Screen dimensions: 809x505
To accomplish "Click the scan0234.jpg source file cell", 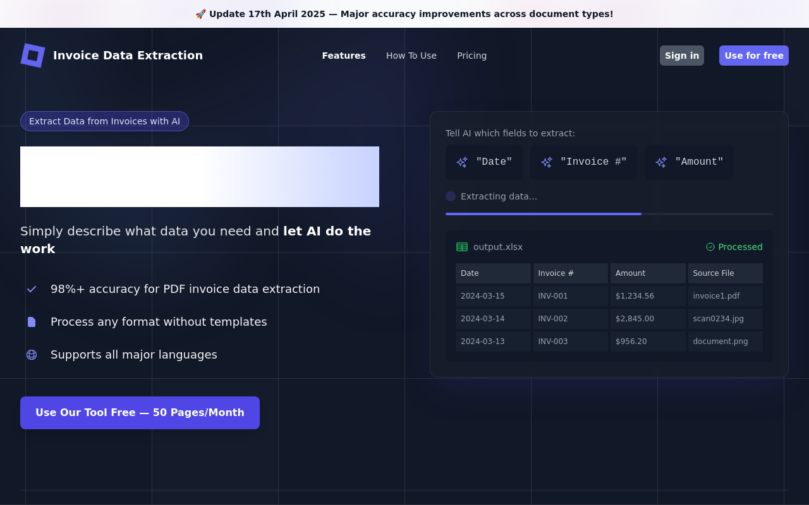I will (726, 319).
